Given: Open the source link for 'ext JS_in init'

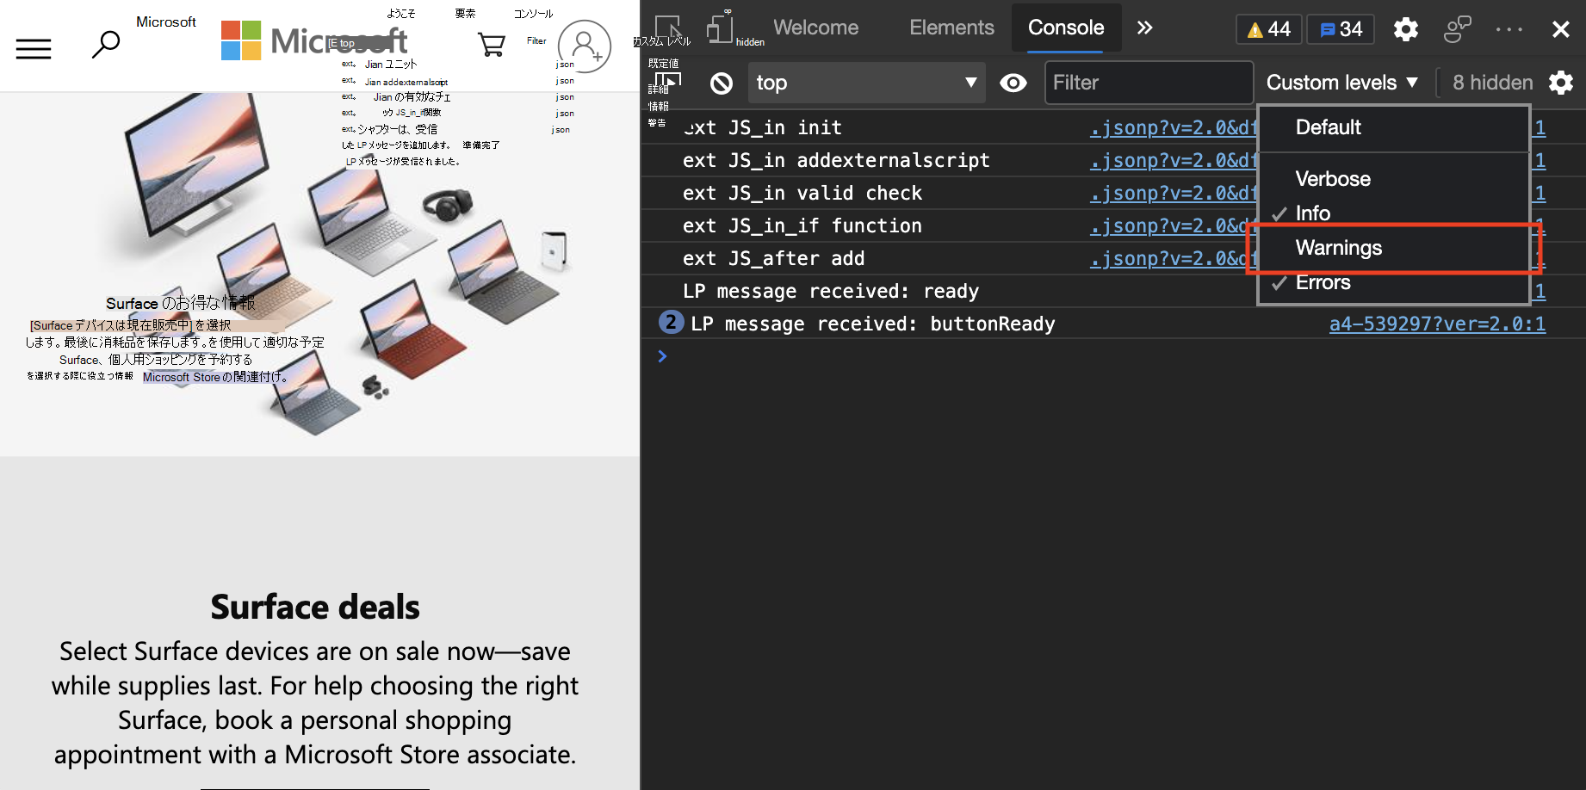Looking at the screenshot, I should (x=1174, y=127).
